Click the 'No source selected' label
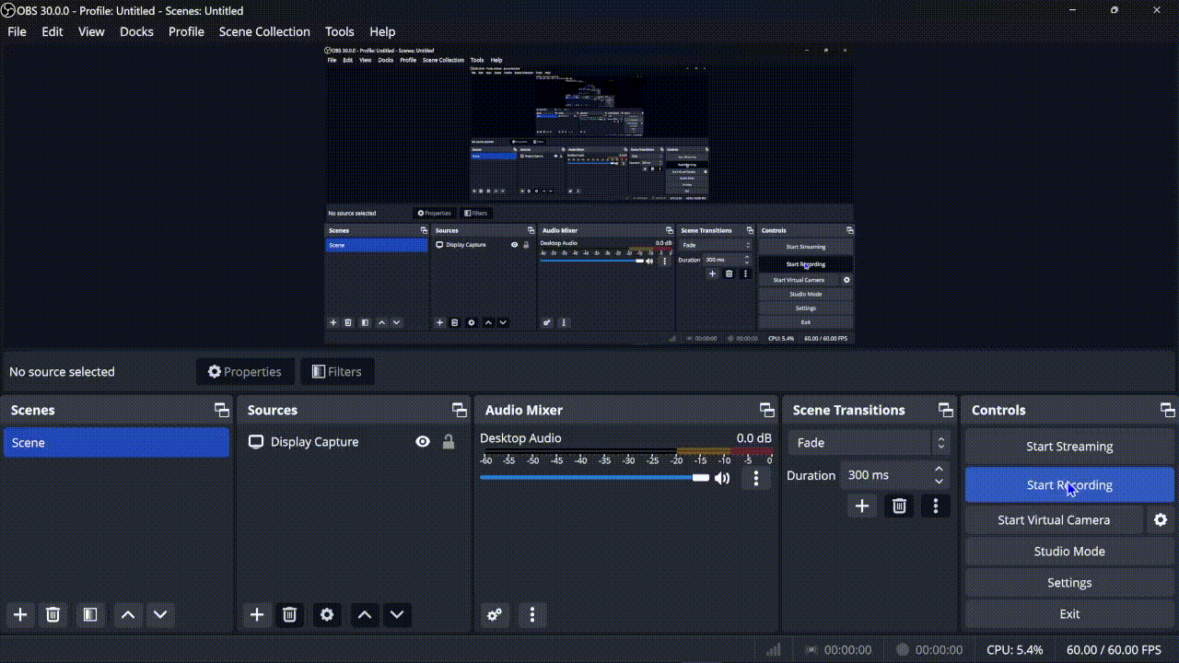 (x=62, y=372)
